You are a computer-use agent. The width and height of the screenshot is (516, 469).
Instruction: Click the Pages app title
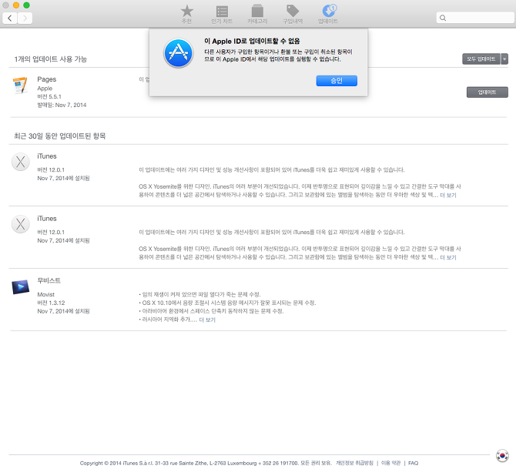click(x=47, y=79)
